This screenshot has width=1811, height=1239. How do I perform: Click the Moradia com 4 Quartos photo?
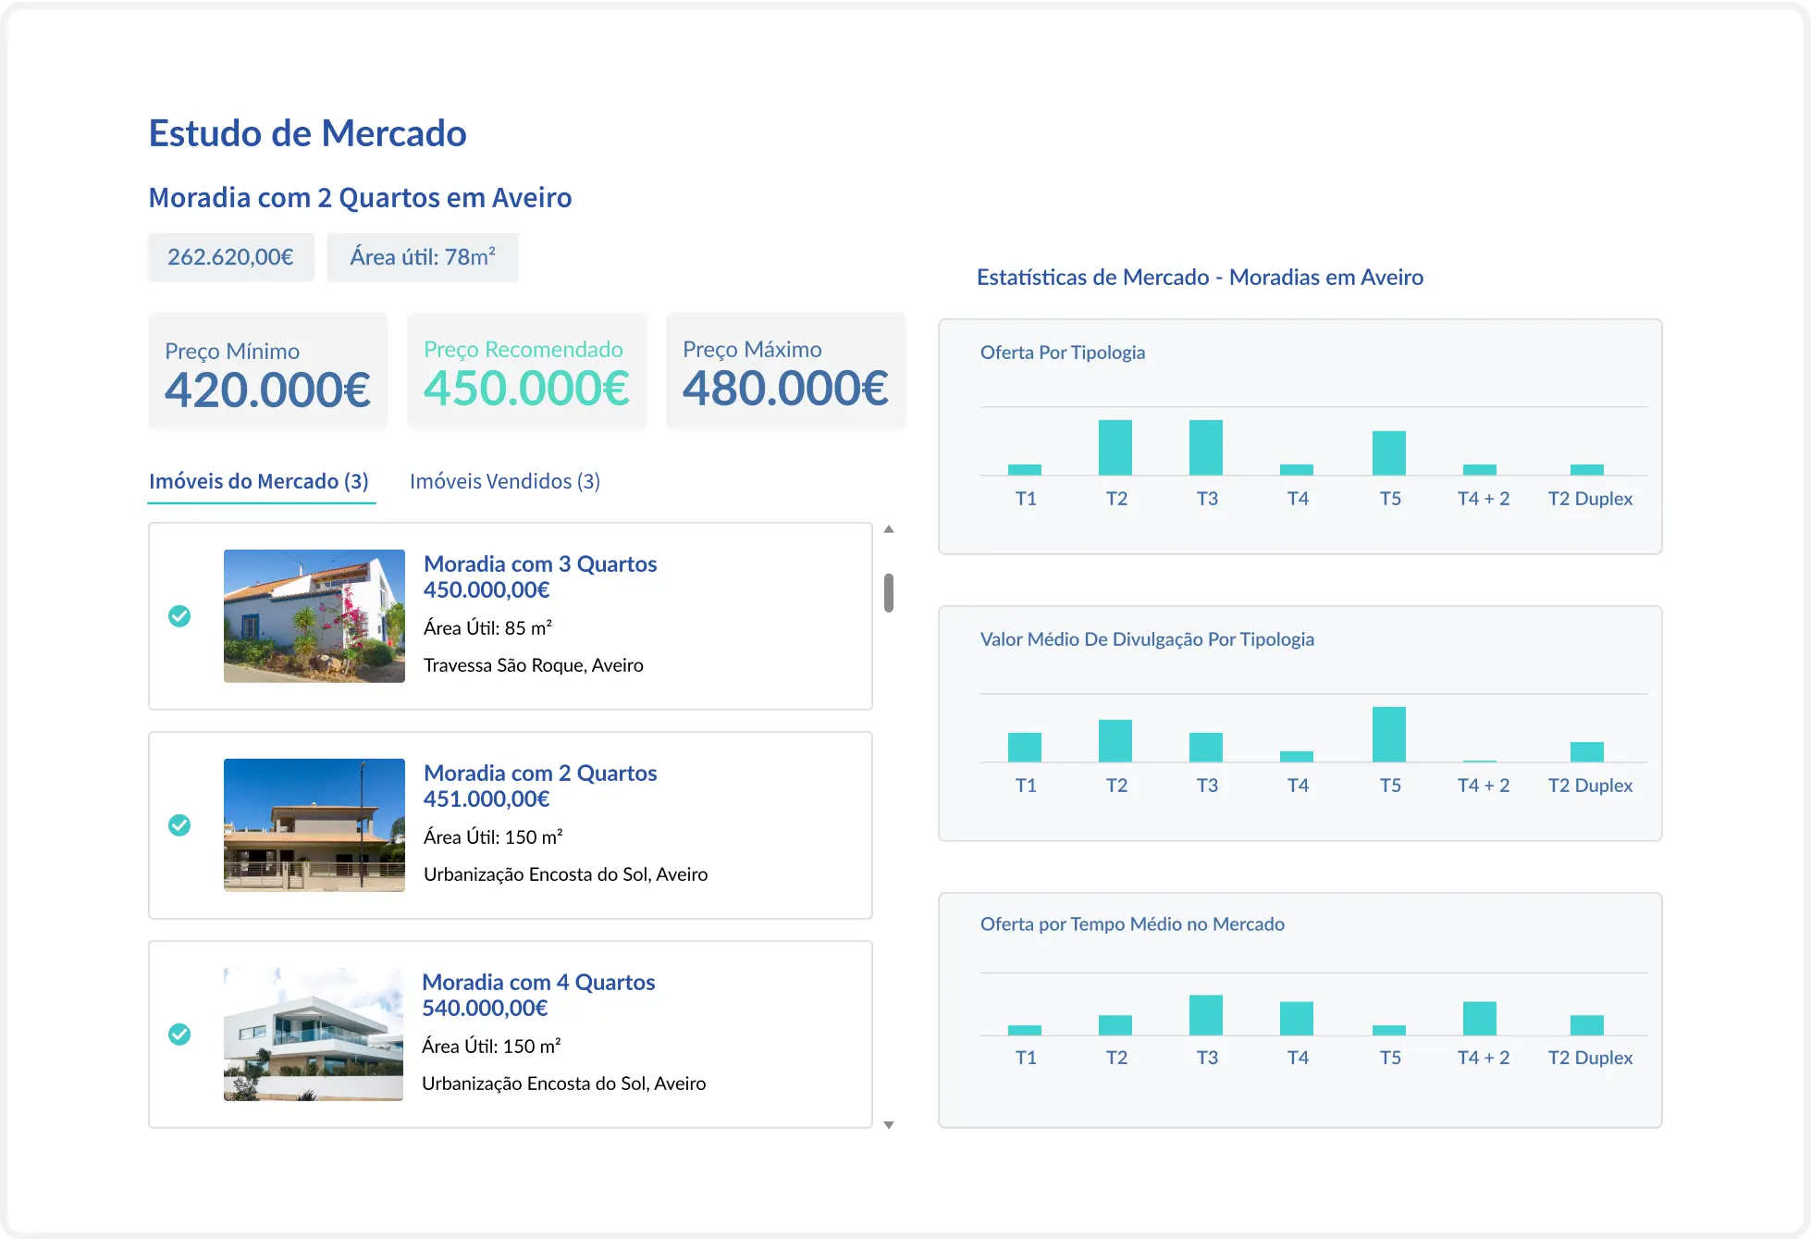pyautogui.click(x=314, y=1034)
